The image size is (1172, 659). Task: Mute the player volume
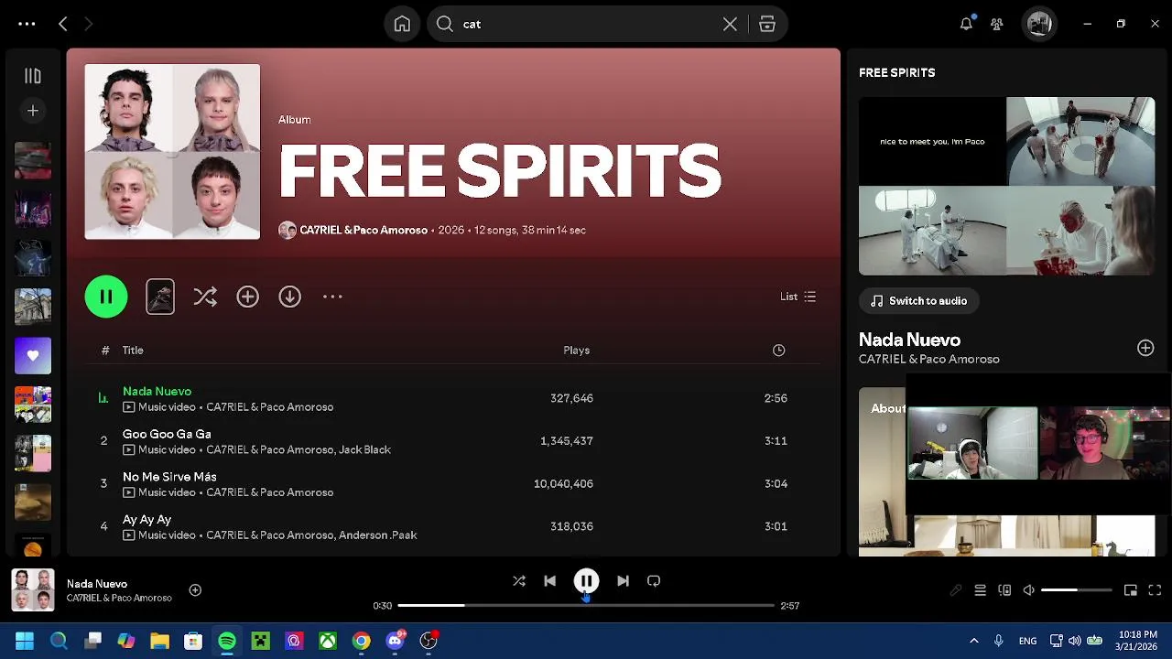click(1029, 590)
